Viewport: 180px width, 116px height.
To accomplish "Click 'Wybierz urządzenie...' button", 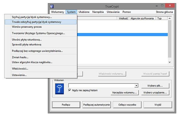I will point(155,93).
